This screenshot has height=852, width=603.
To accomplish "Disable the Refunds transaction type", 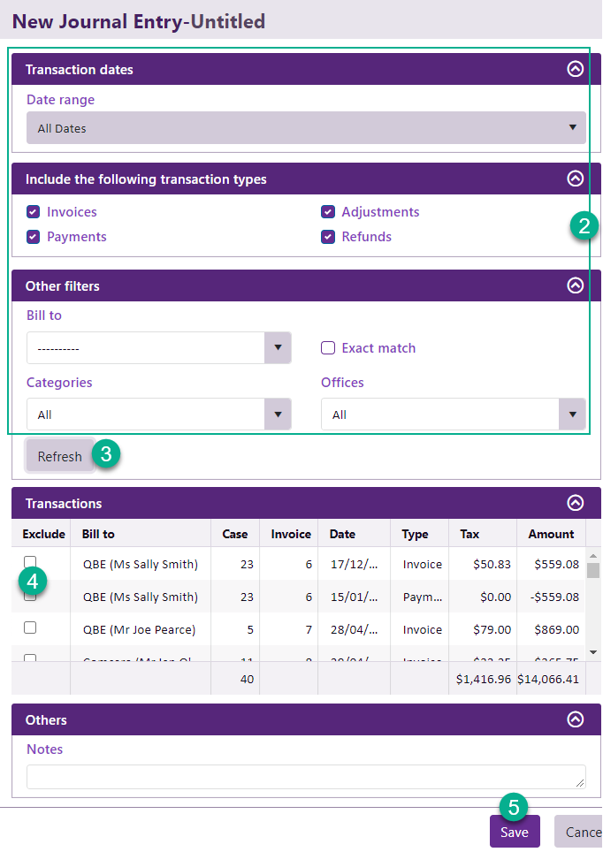I will pos(328,237).
